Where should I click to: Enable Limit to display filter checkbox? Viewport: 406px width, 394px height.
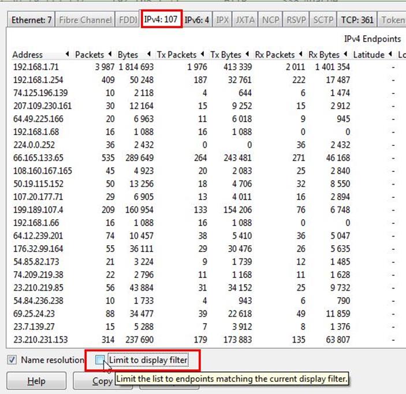(x=100, y=360)
